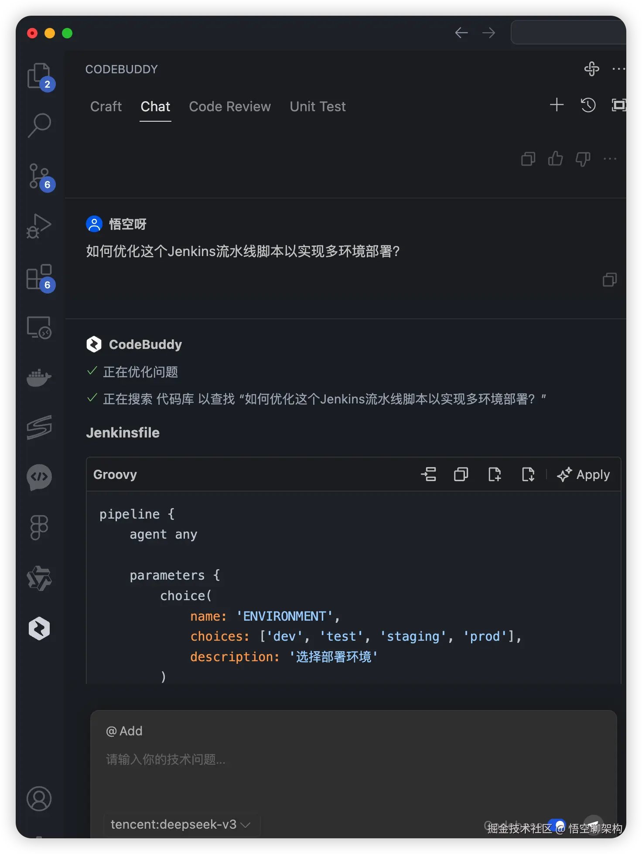The image size is (642, 854).
Task: Click thumbs down on the response
Action: (x=583, y=159)
